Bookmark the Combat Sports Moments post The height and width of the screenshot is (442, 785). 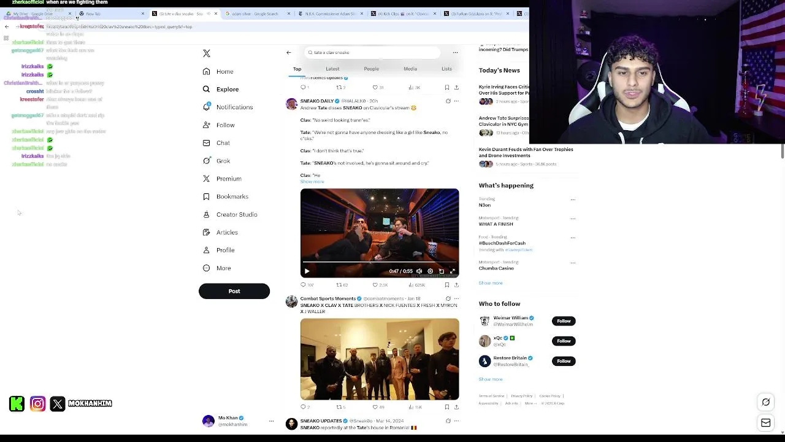click(447, 407)
